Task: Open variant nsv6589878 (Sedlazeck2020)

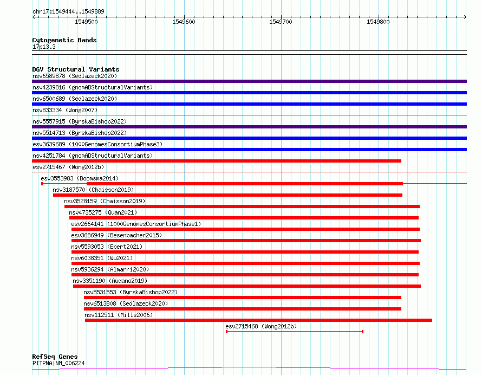Action: tap(75, 76)
